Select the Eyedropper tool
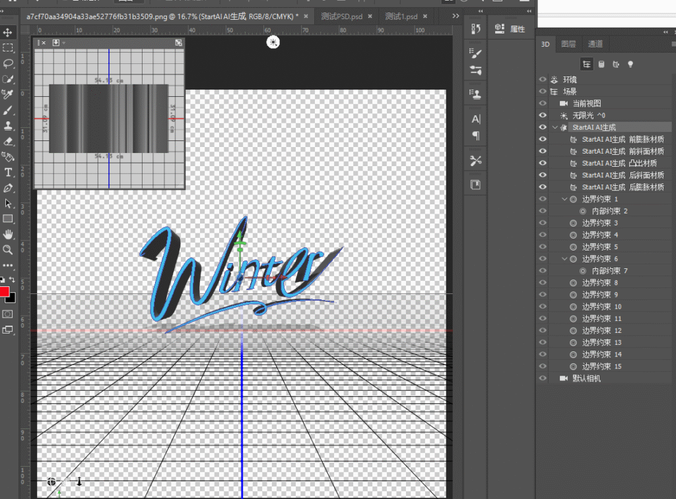This screenshot has height=499, width=676. tap(8, 95)
